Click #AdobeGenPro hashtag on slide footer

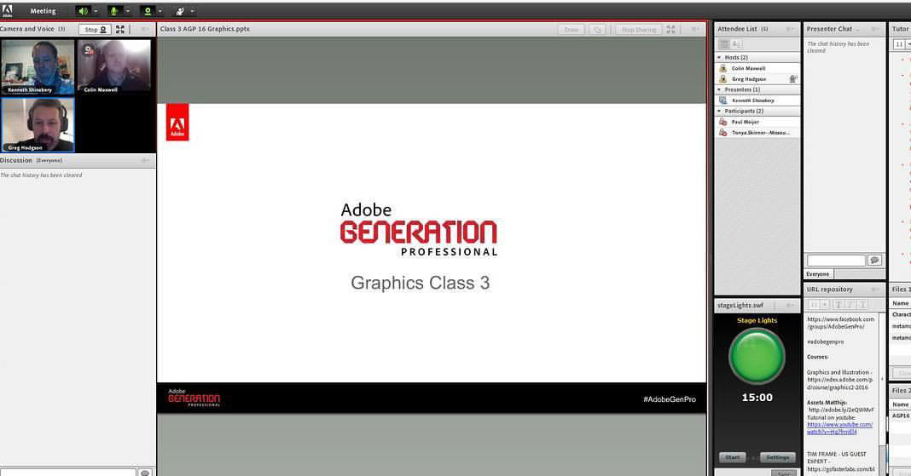point(670,399)
